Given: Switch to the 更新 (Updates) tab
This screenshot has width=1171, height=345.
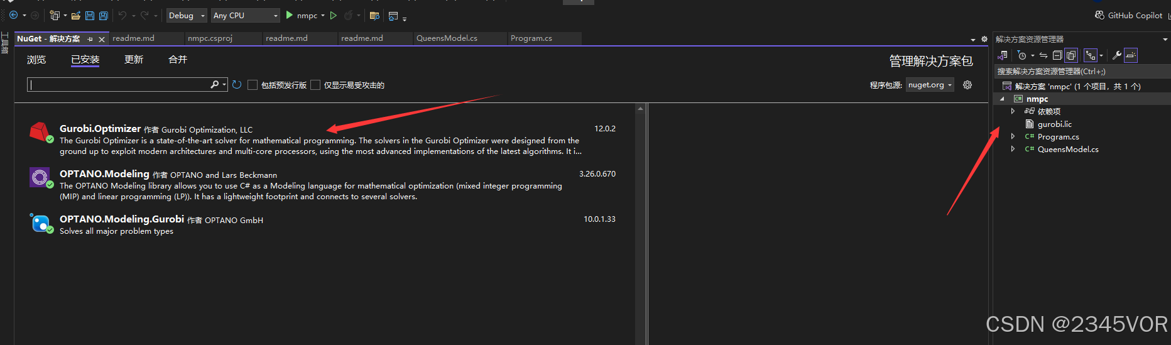Looking at the screenshot, I should tap(134, 60).
